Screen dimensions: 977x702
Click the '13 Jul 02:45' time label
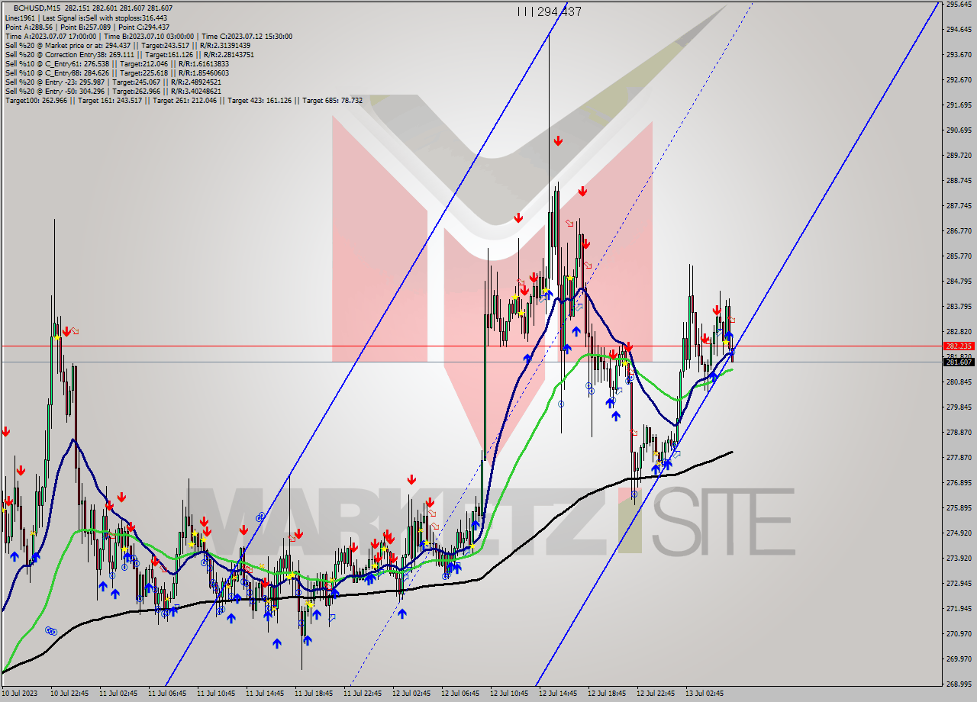click(x=704, y=694)
